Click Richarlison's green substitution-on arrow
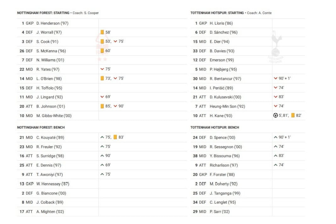336x224 pixels. (276, 165)
